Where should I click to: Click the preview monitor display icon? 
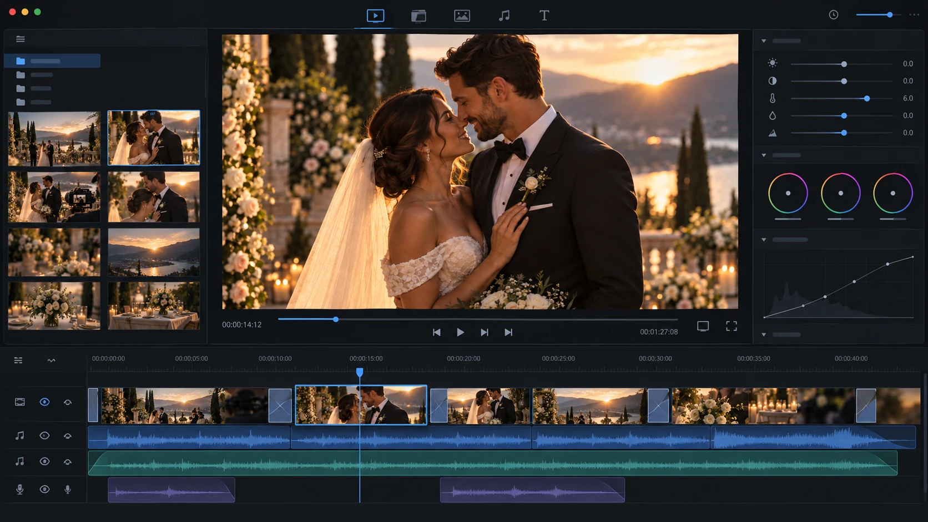(x=703, y=326)
